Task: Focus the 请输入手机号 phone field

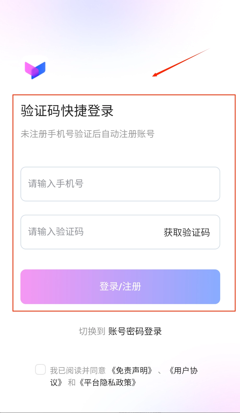Action: pyautogui.click(x=120, y=184)
